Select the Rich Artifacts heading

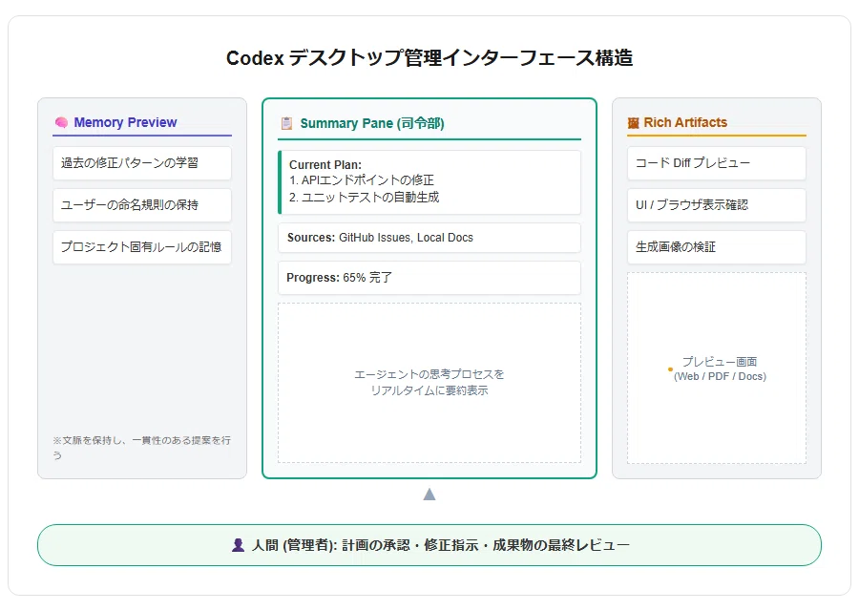(685, 122)
